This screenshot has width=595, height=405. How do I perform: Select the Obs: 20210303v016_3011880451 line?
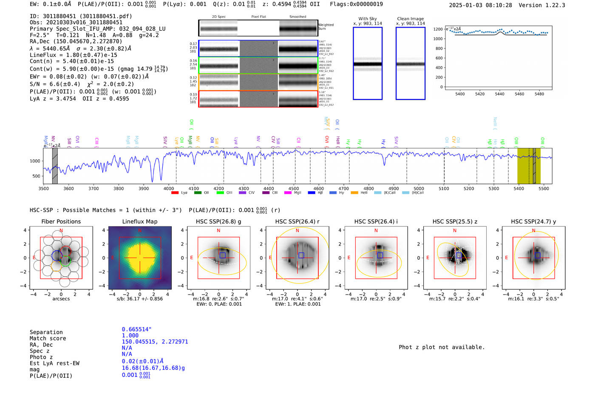[76, 23]
